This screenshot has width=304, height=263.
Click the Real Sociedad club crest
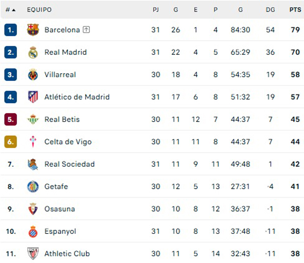(x=33, y=164)
